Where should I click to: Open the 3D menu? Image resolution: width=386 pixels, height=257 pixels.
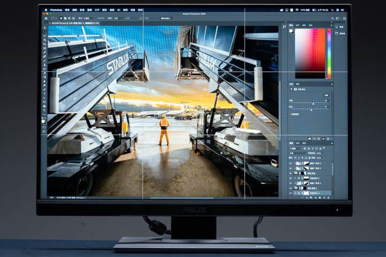tap(118, 10)
